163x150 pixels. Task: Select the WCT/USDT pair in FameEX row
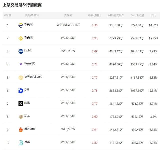(68, 64)
